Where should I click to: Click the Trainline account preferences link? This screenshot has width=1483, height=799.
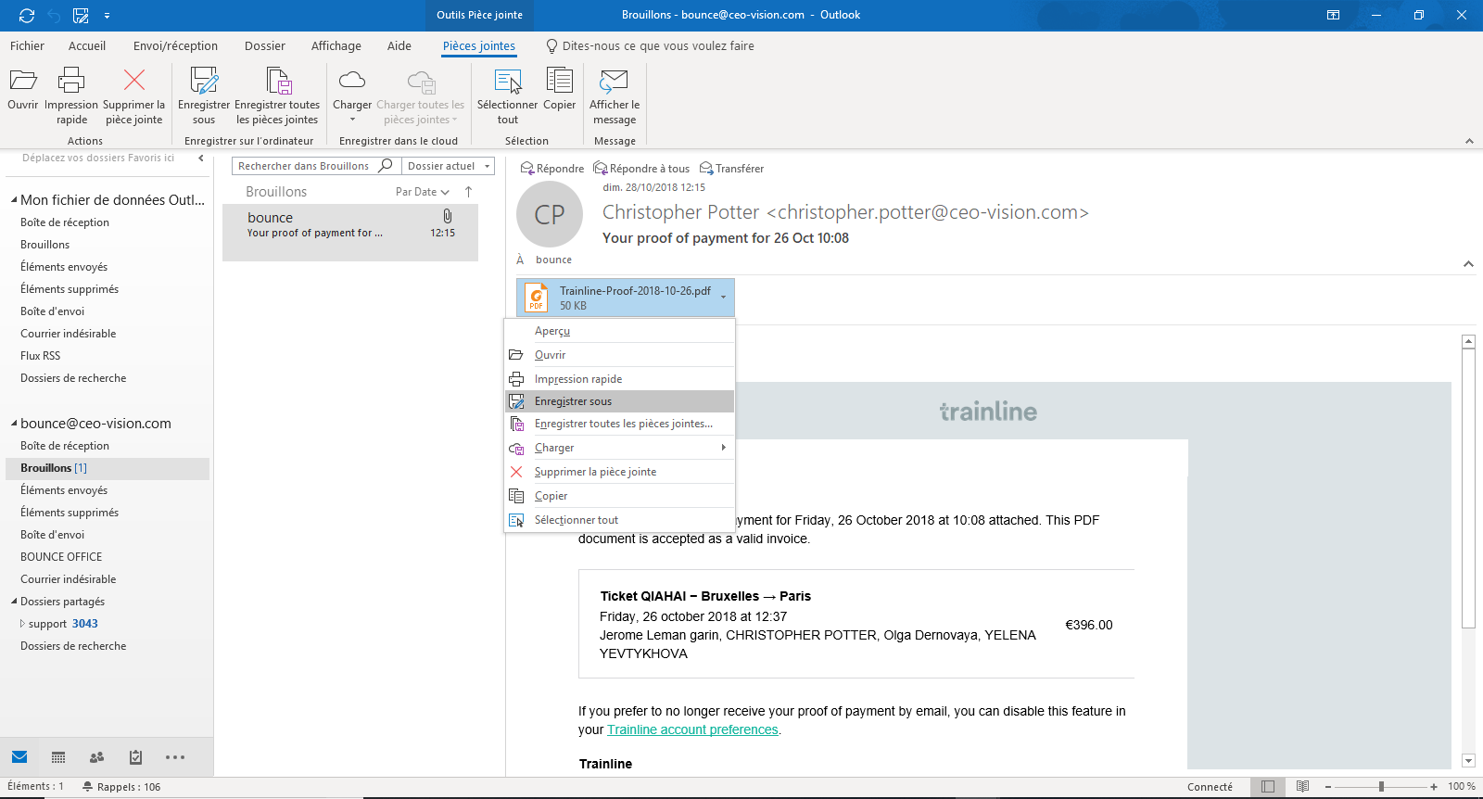click(692, 730)
